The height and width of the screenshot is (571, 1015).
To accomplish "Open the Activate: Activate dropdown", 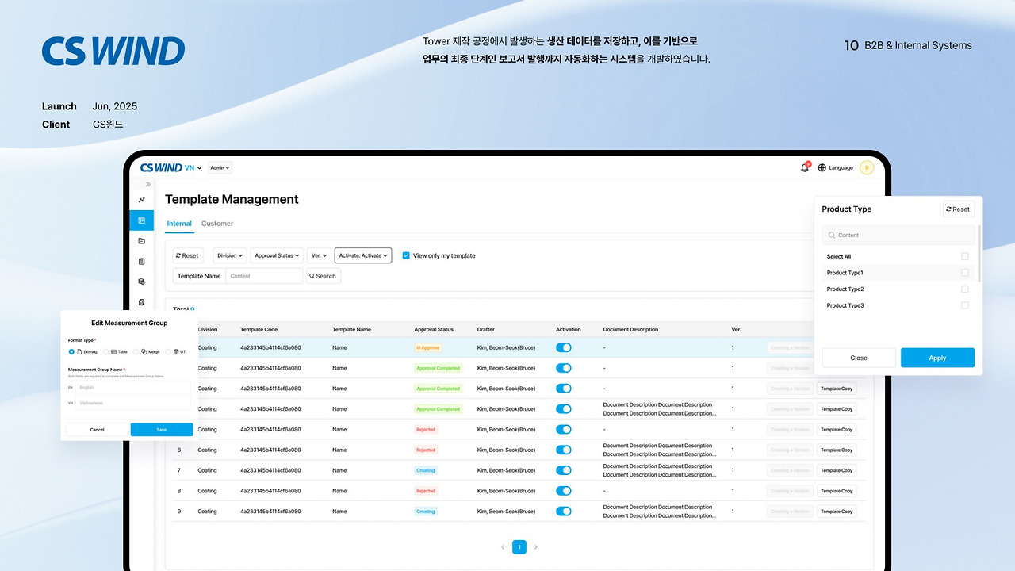I will (x=362, y=255).
